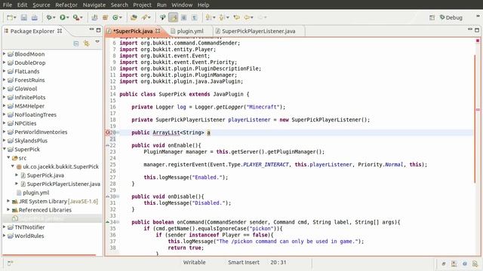Open the New file dropdown arrow

coord(15,18)
